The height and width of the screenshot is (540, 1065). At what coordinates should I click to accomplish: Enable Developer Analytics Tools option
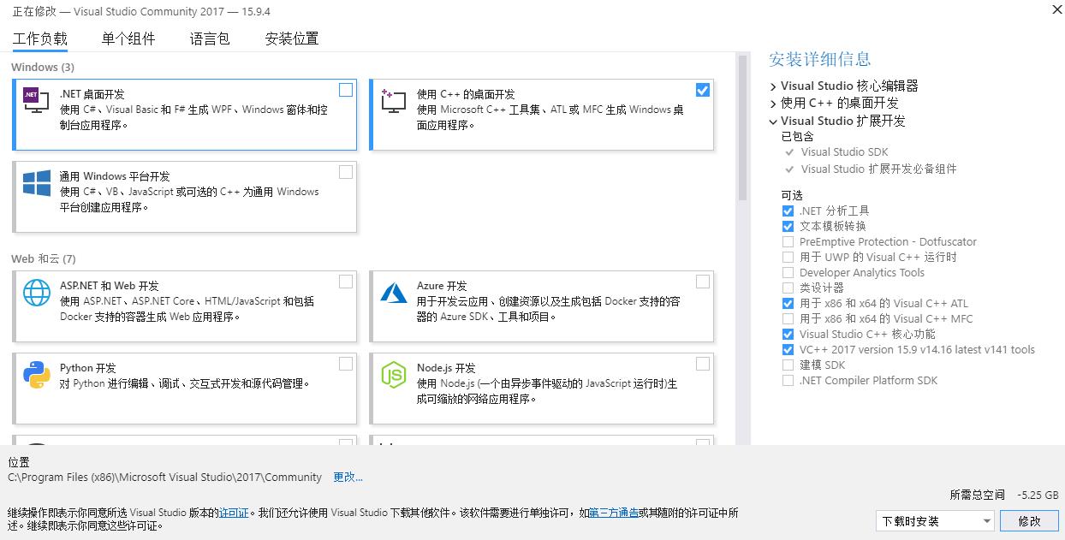(788, 272)
